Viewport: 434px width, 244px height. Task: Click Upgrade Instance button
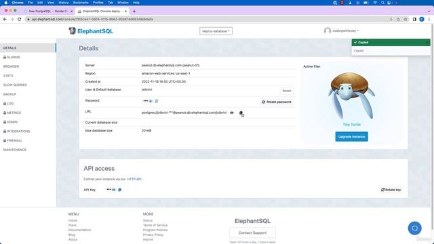pos(351,137)
